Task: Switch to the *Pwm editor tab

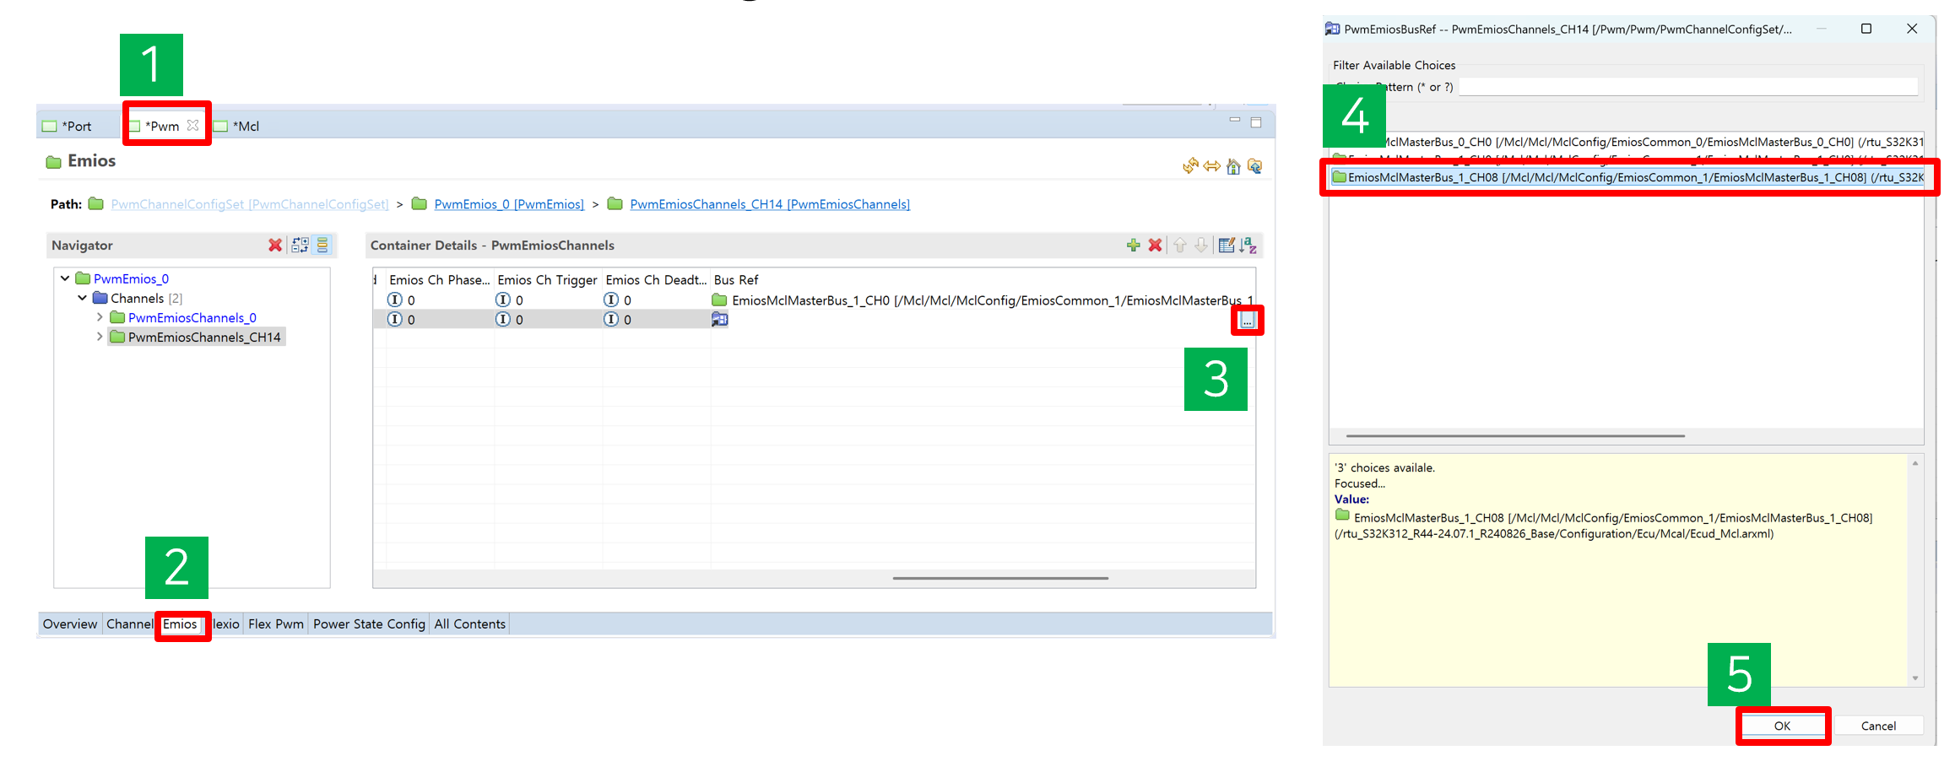Action: pyautogui.click(x=162, y=126)
